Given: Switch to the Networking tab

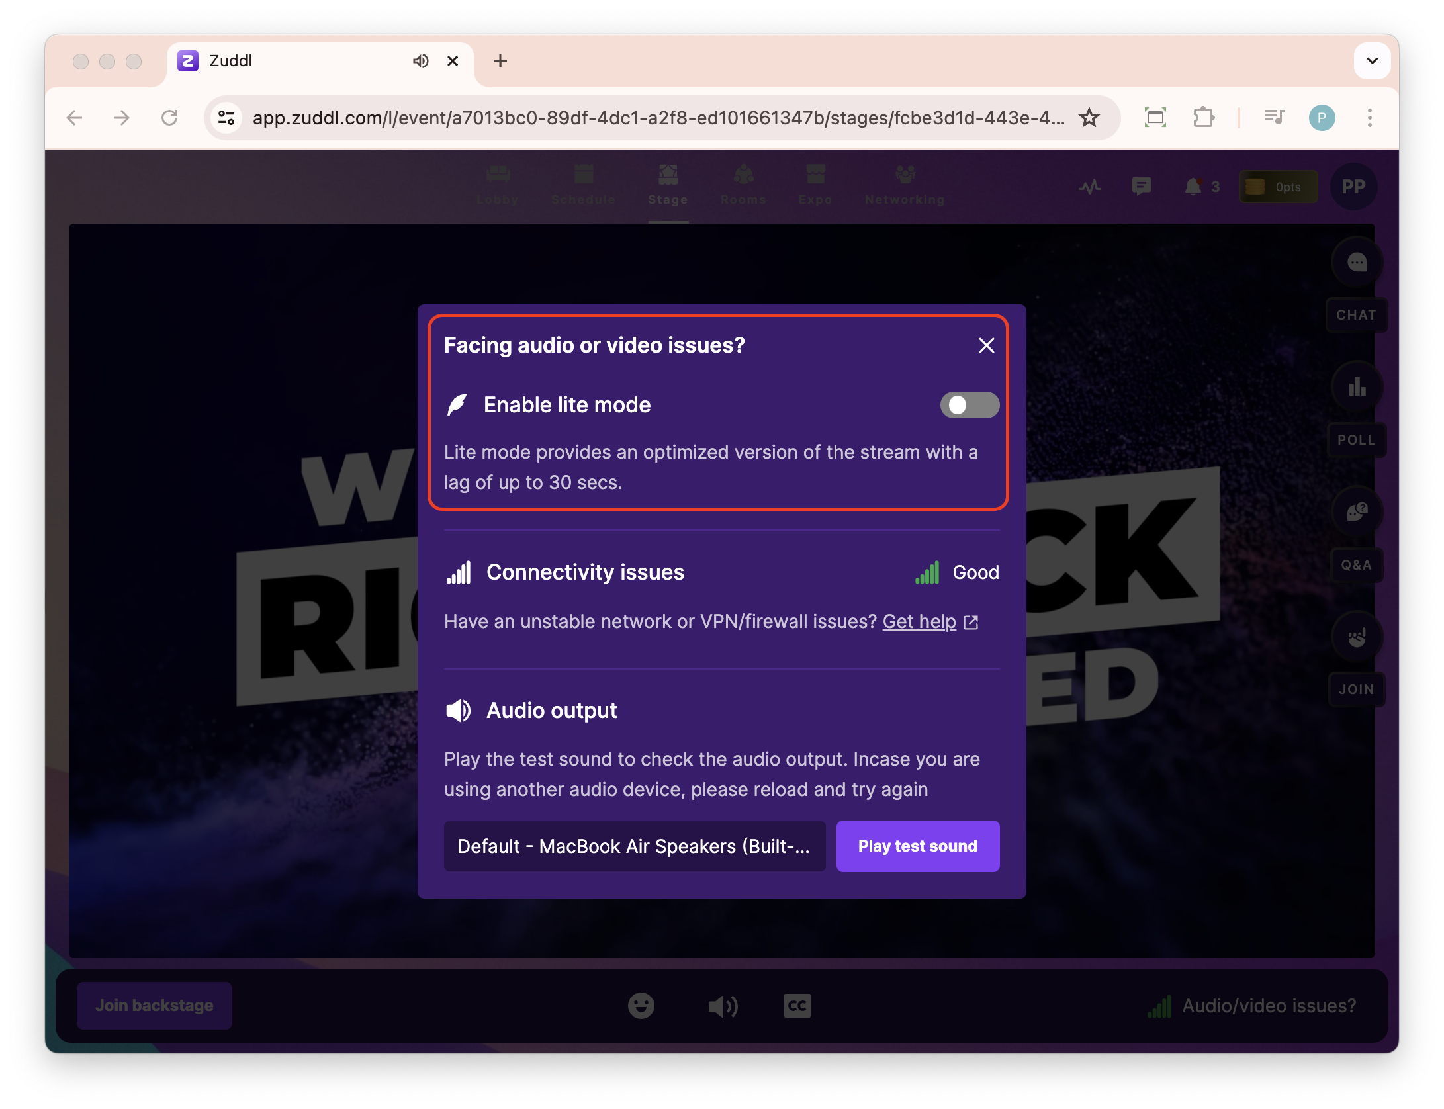Looking at the screenshot, I should click(x=905, y=185).
